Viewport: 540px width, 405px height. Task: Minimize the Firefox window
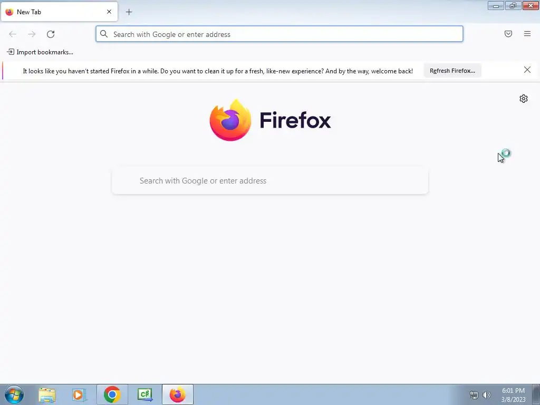click(496, 5)
